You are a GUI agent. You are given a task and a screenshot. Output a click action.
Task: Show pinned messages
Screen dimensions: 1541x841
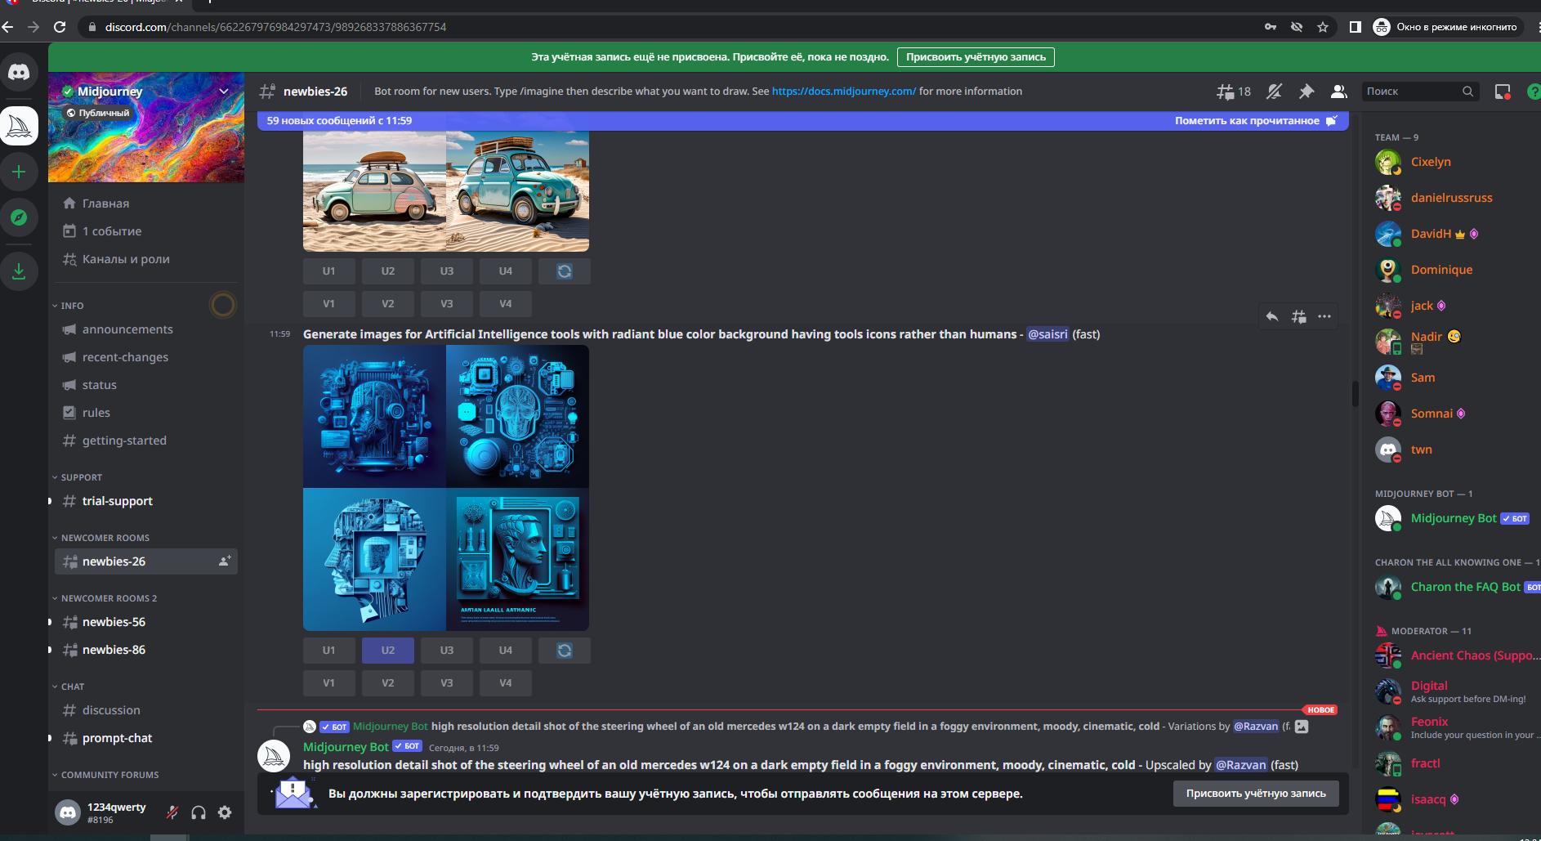click(x=1306, y=92)
